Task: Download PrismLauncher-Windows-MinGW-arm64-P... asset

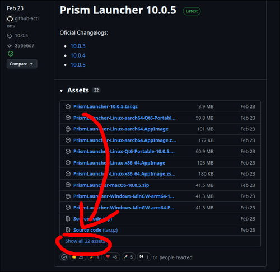Action: click(124, 208)
